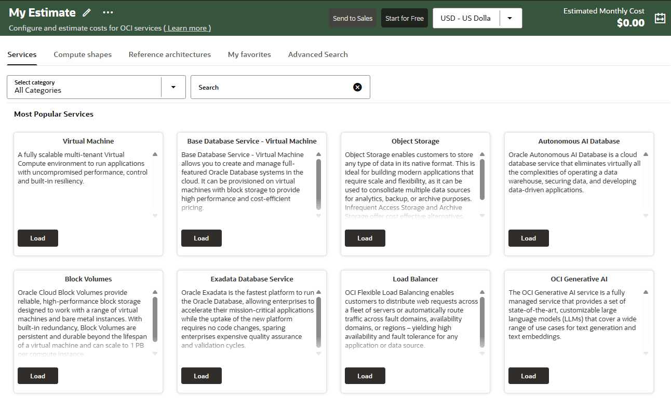This screenshot has height=398, width=671.
Task: Click scroll-up arrow in Load Balancer card
Action: [x=482, y=292]
